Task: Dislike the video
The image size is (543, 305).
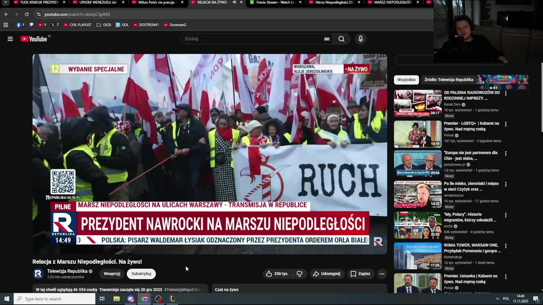Action: pyautogui.click(x=299, y=274)
